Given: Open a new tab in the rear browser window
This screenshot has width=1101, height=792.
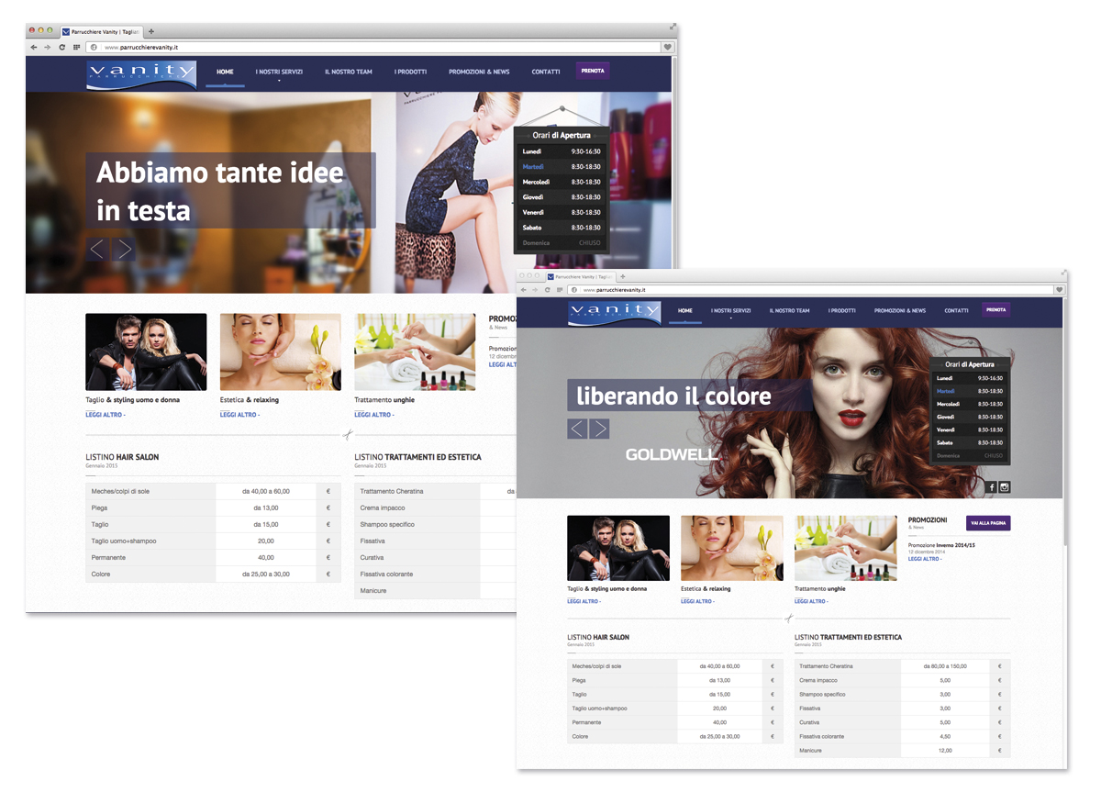Looking at the screenshot, I should 151,31.
